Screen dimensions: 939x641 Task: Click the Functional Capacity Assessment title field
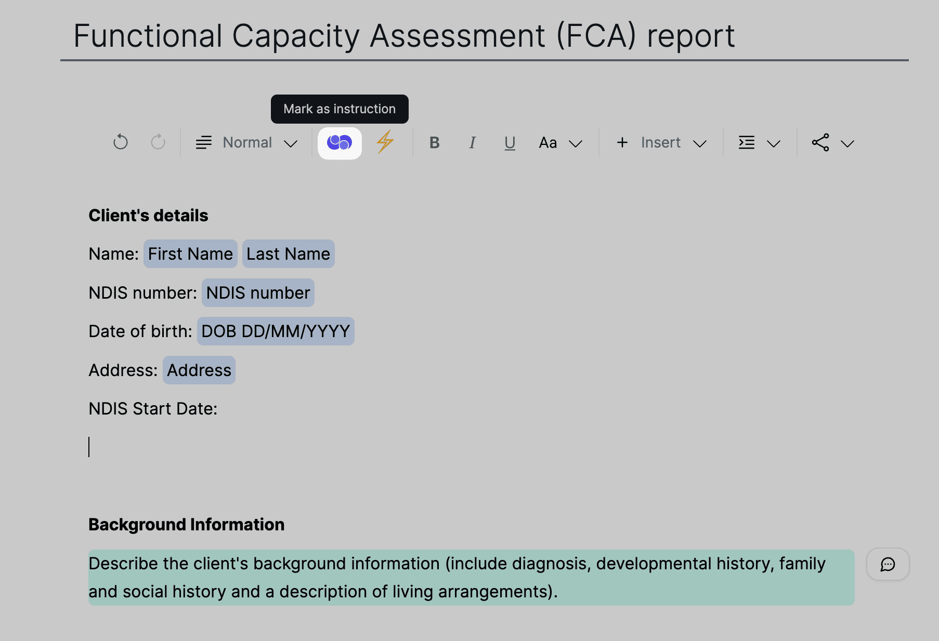click(x=404, y=36)
